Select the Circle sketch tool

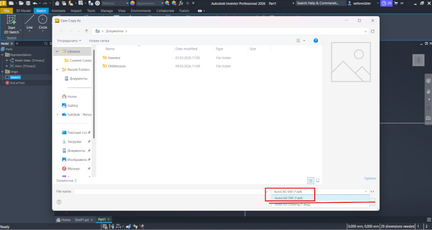pos(43,22)
